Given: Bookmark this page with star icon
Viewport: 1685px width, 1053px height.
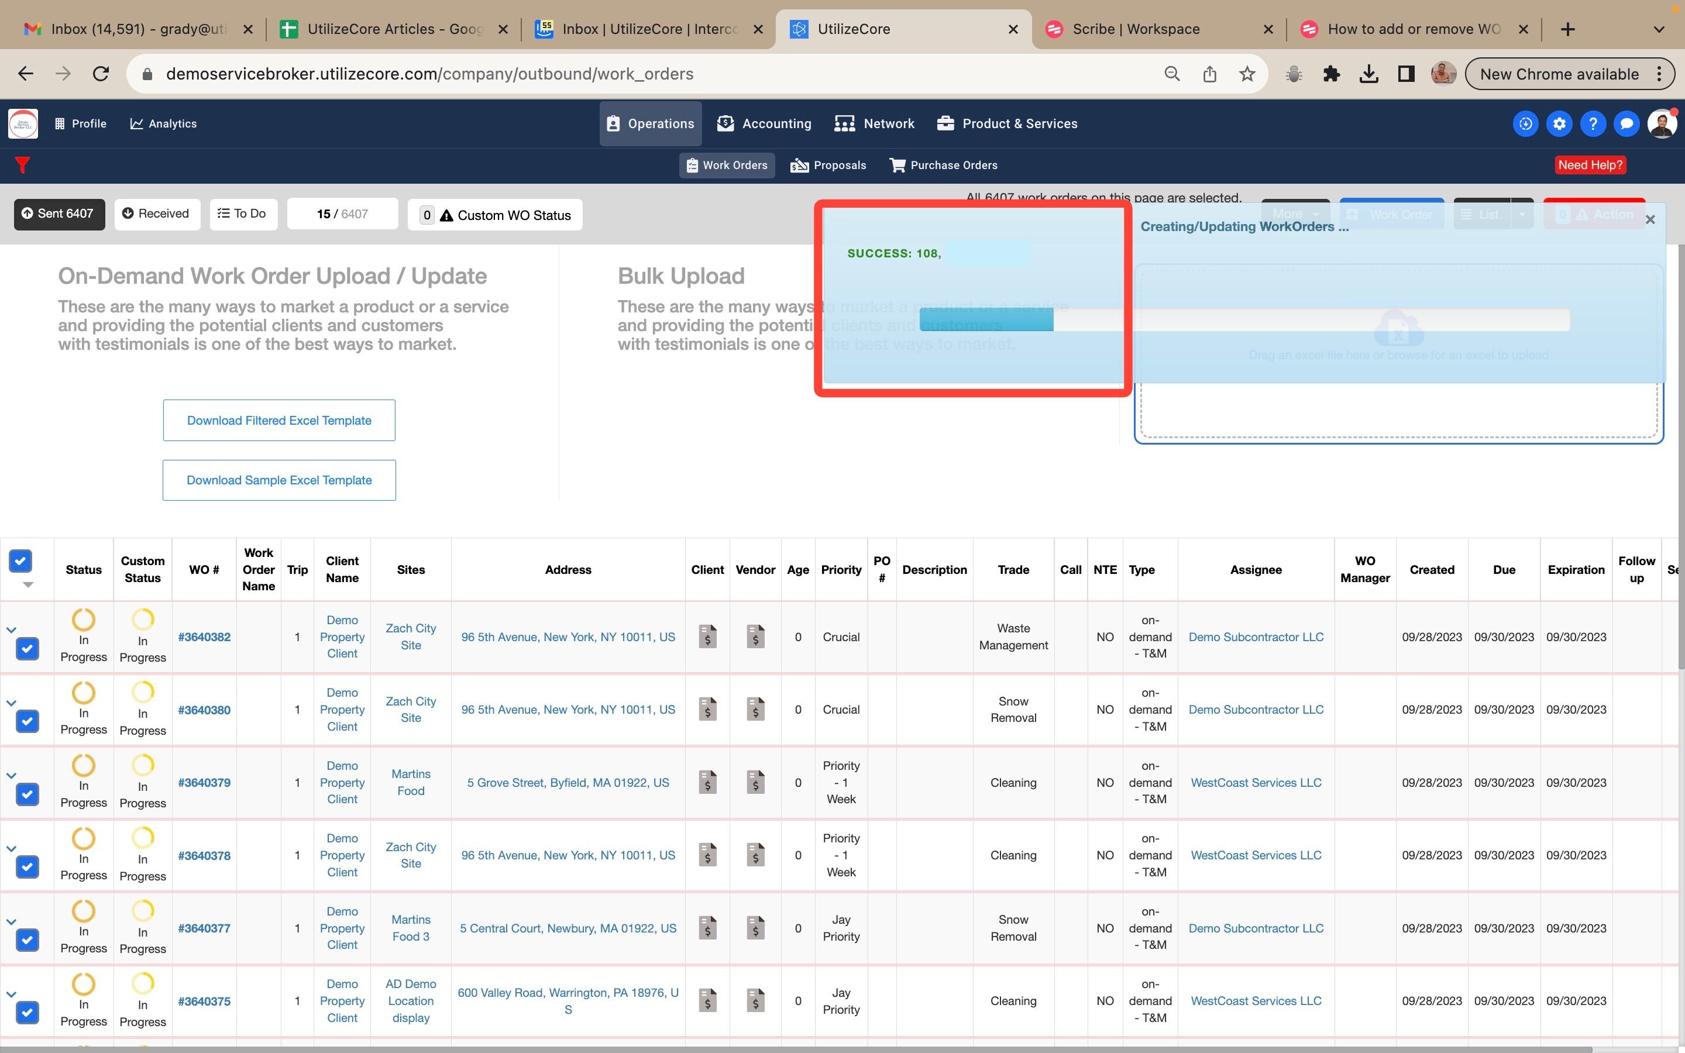Looking at the screenshot, I should point(1247,74).
